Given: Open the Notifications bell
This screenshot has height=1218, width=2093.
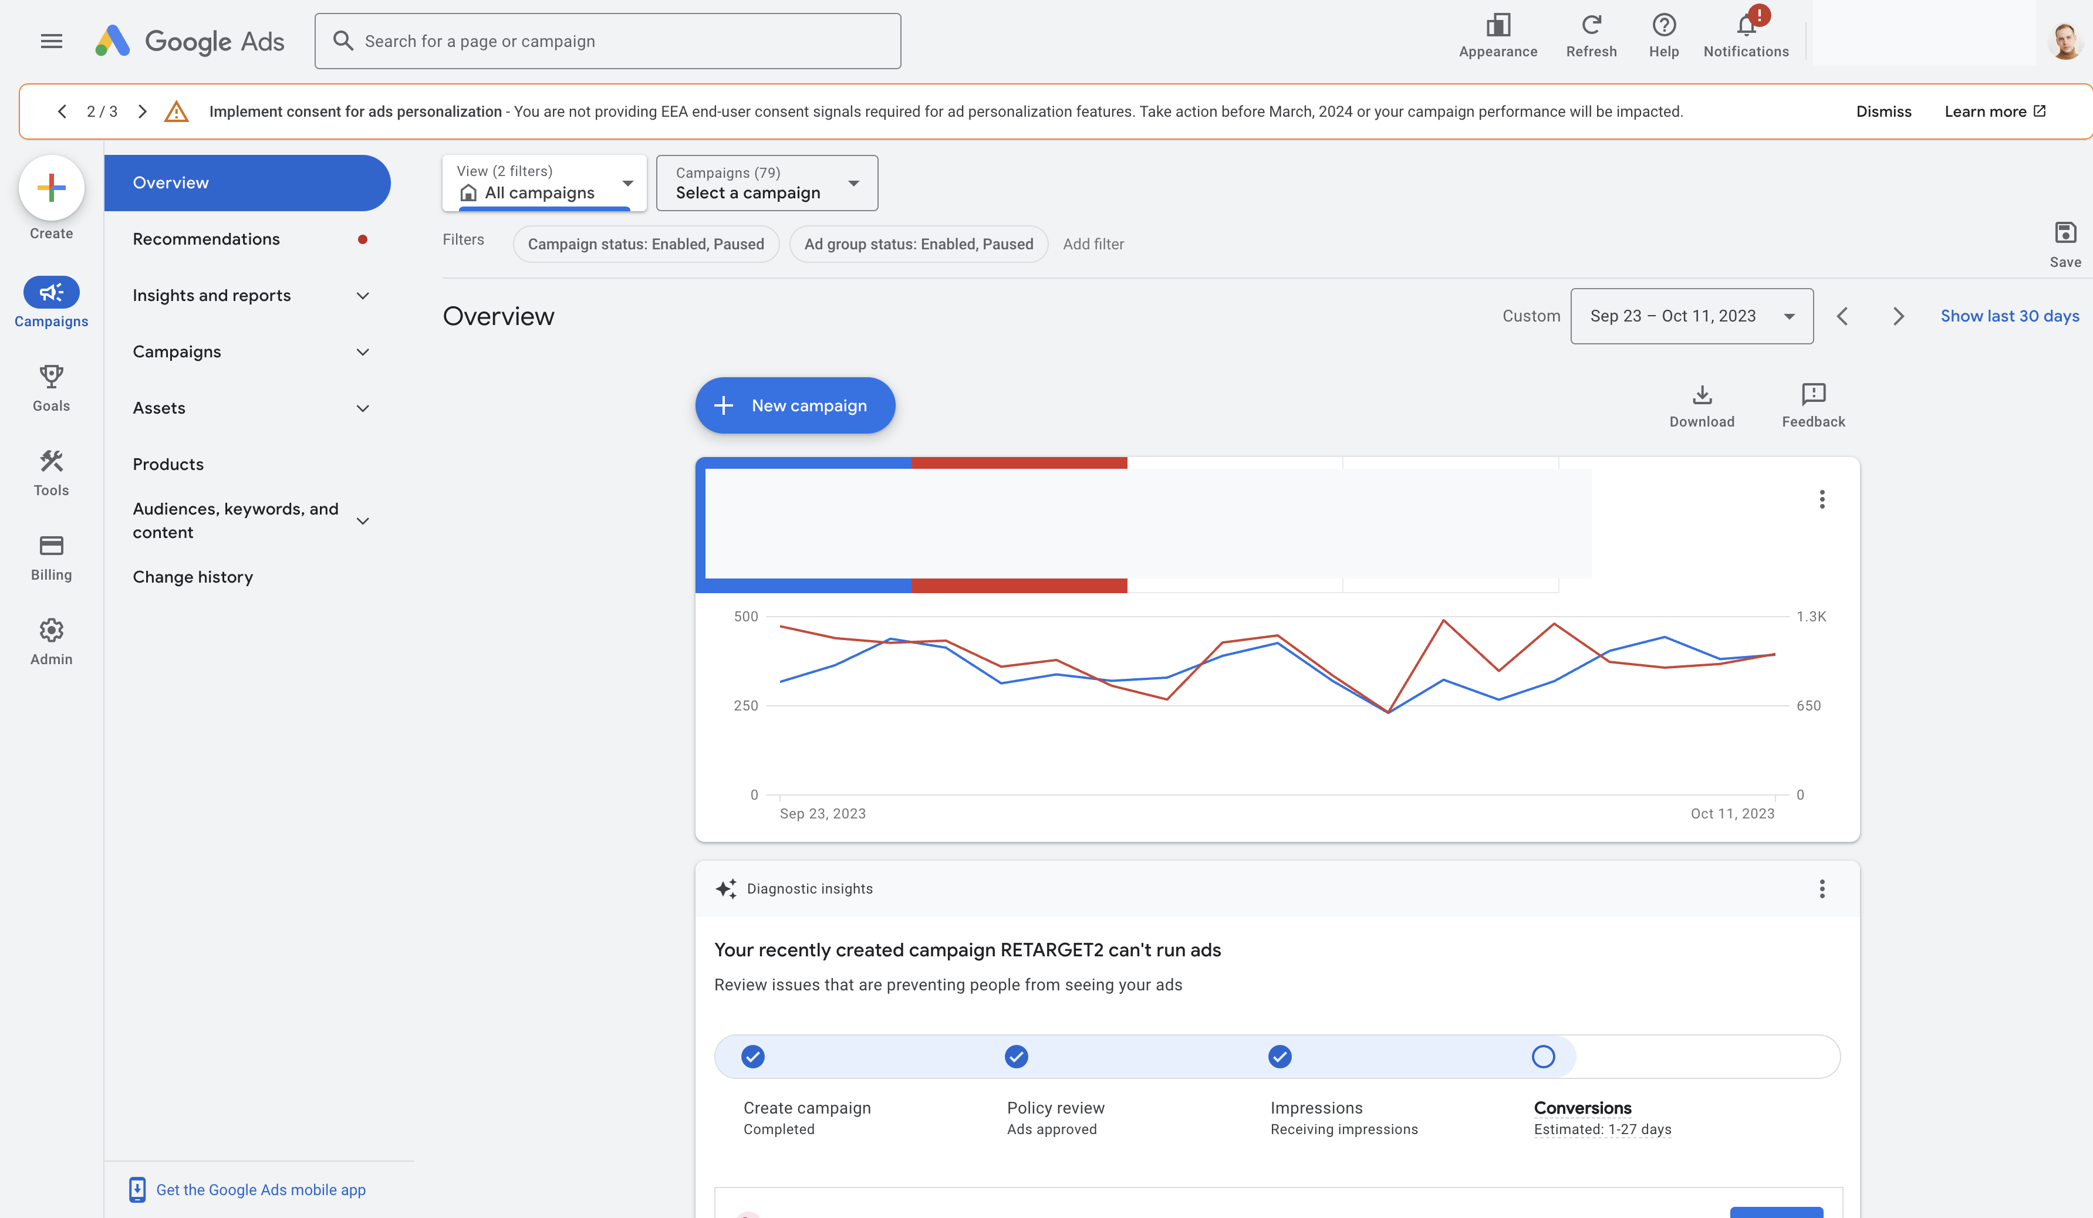Looking at the screenshot, I should coord(1745,35).
